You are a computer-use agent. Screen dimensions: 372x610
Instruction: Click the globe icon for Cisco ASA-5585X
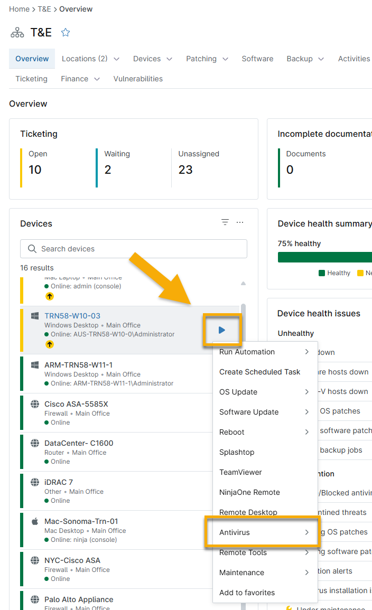[35, 404]
